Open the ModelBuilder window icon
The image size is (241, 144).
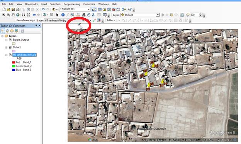pyautogui.click(x=124, y=10)
